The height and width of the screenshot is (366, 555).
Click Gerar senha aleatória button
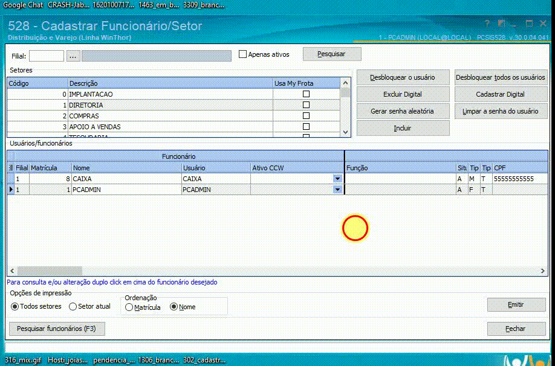403,111
